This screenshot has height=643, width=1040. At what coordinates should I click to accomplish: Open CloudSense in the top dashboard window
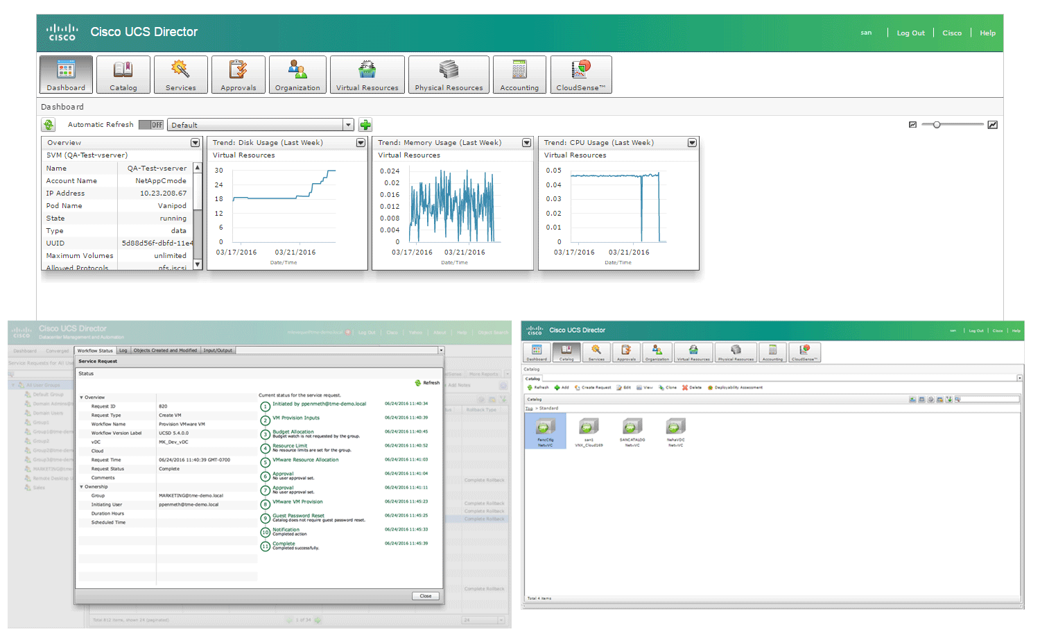pos(581,74)
